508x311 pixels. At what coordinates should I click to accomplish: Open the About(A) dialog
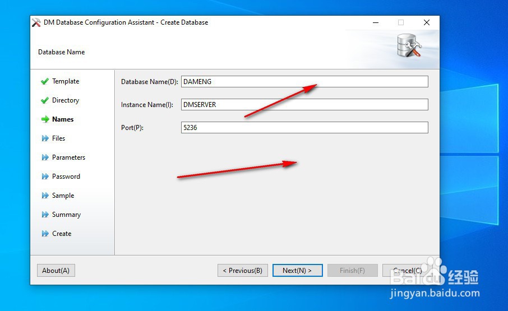click(x=56, y=271)
